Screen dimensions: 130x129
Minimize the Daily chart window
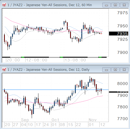[x=106, y=70]
